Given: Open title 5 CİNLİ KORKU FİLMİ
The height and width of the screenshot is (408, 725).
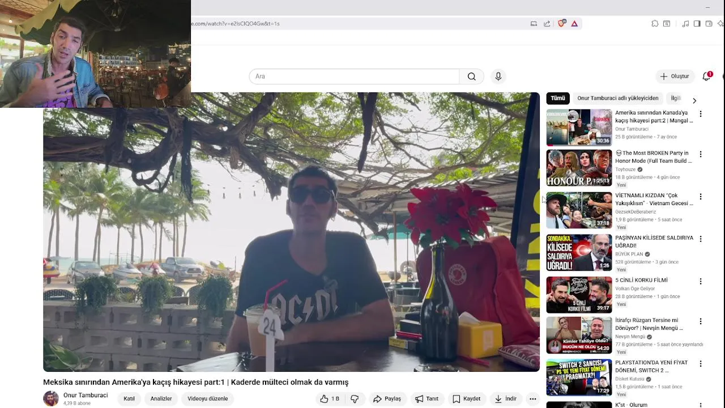Looking at the screenshot, I should click(641, 280).
